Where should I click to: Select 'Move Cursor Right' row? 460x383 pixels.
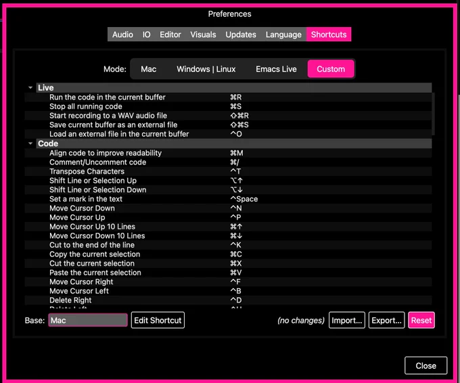pyautogui.click(x=228, y=281)
